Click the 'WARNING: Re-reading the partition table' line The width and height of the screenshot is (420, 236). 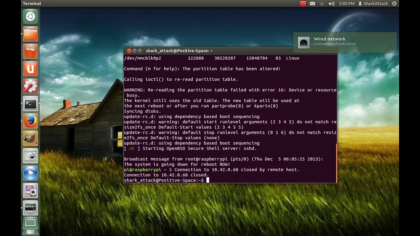pos(230,90)
